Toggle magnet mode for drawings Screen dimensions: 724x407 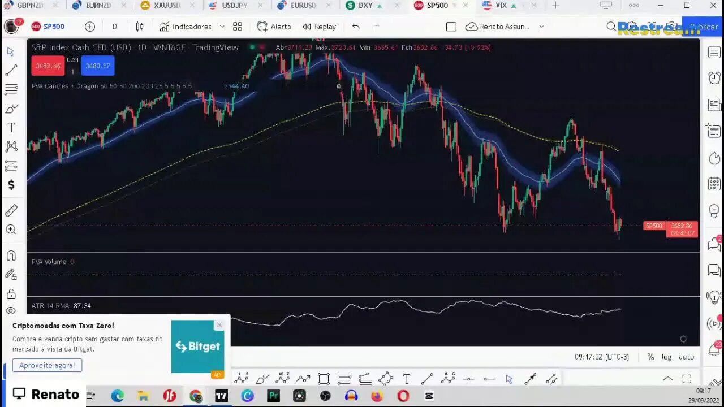pos(11,256)
